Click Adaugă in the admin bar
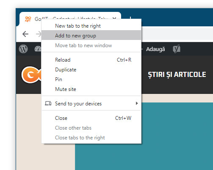This screenshot has width=213, height=170. [x=155, y=49]
